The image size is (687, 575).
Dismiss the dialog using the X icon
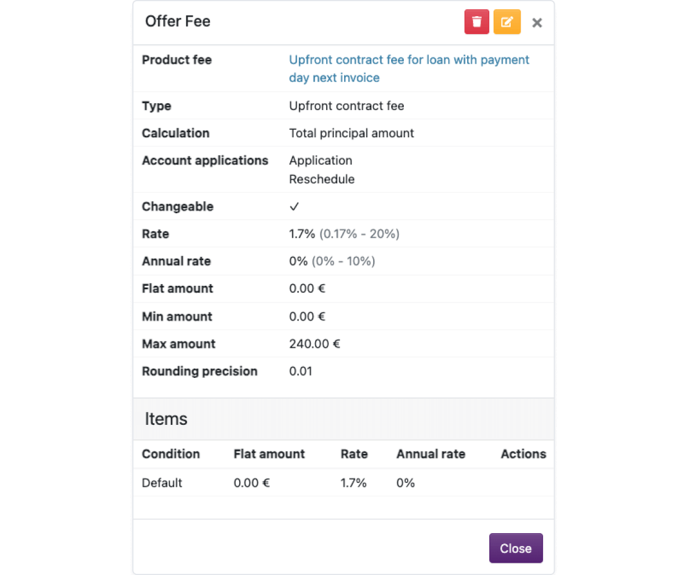pyautogui.click(x=537, y=23)
